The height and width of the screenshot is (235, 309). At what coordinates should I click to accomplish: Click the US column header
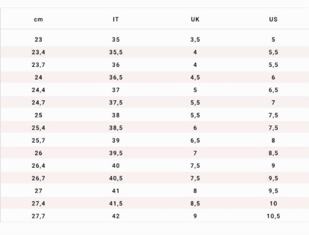tap(273, 19)
